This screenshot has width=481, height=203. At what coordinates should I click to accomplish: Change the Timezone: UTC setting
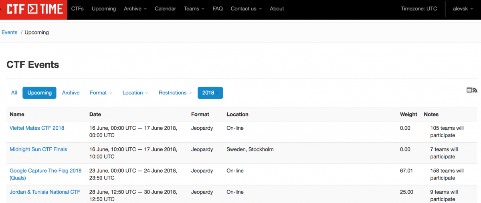pyautogui.click(x=419, y=8)
